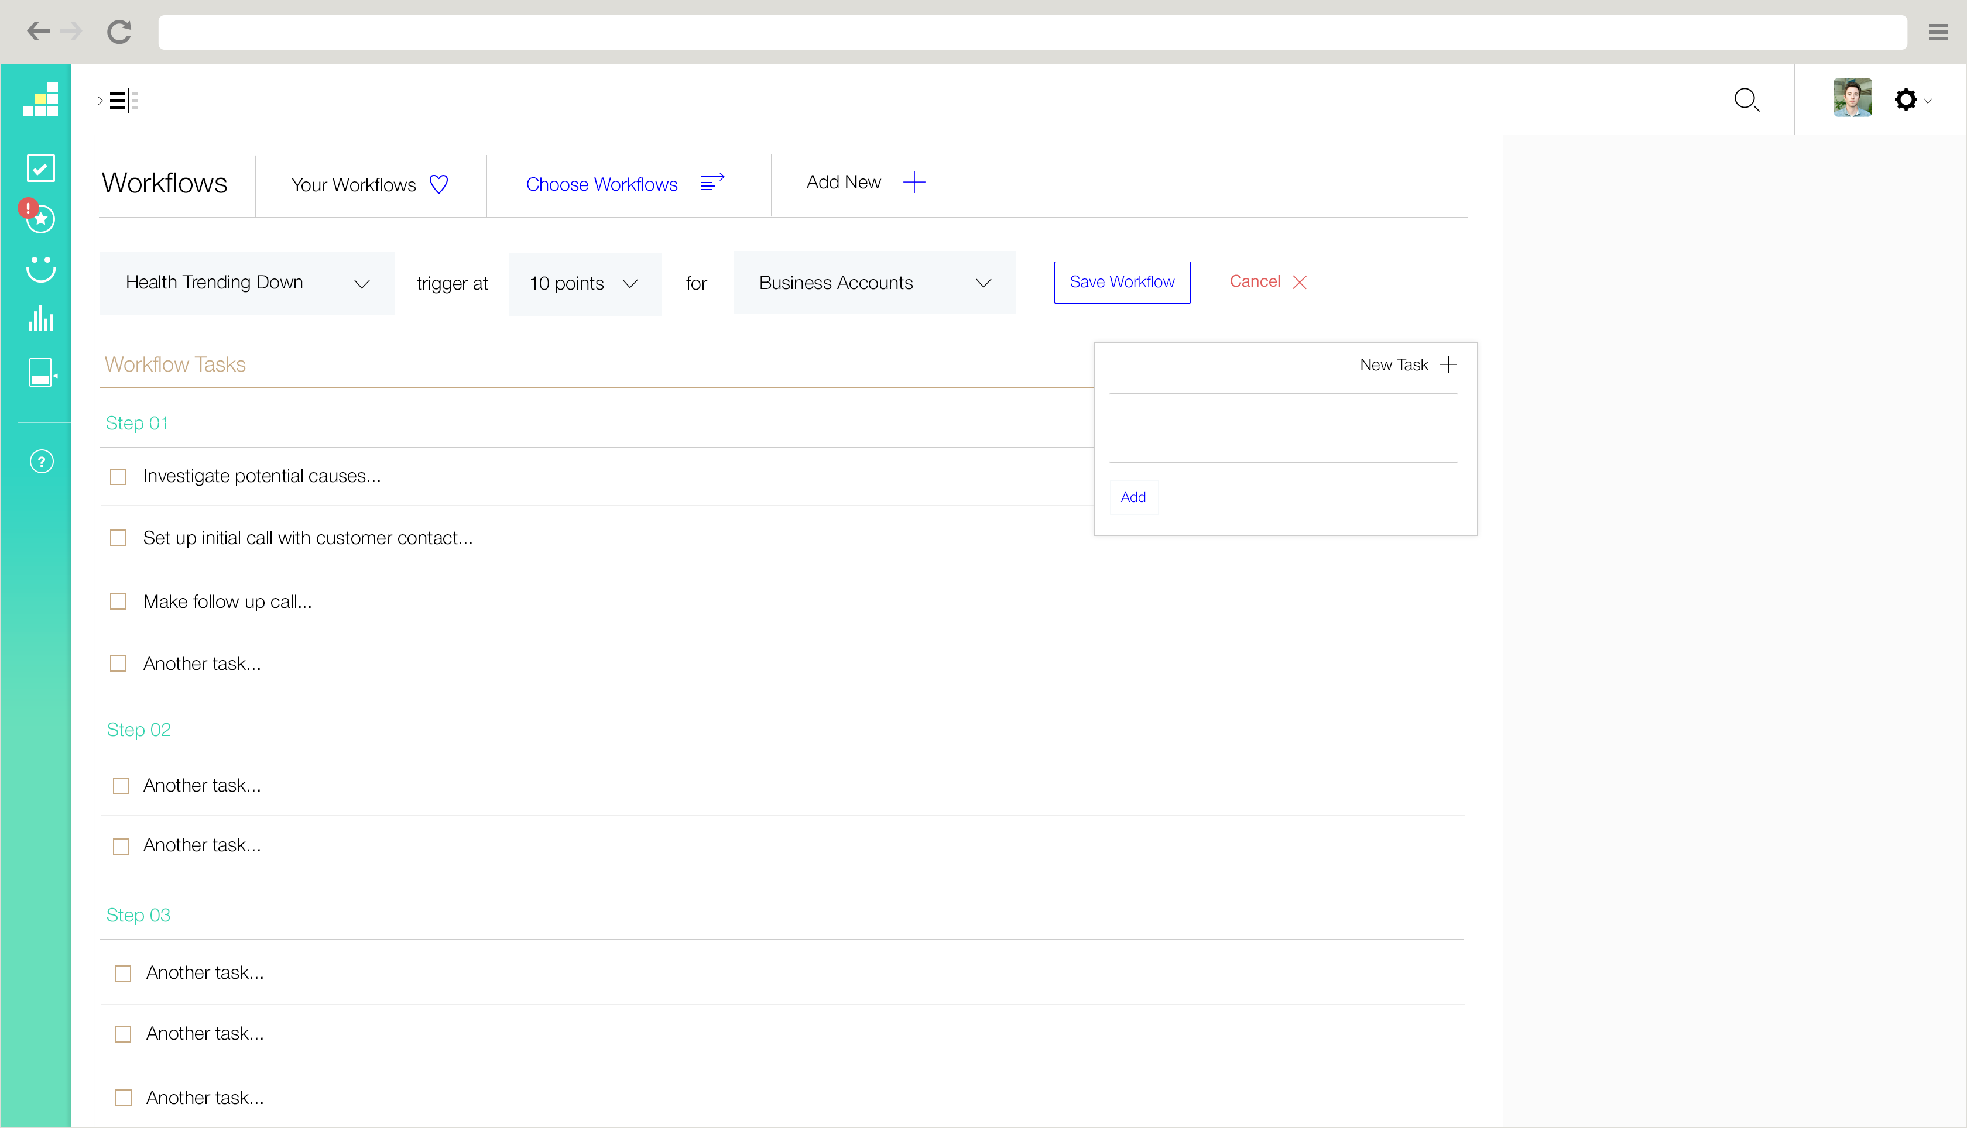
Task: Open the help question mark icon
Action: coord(42,462)
